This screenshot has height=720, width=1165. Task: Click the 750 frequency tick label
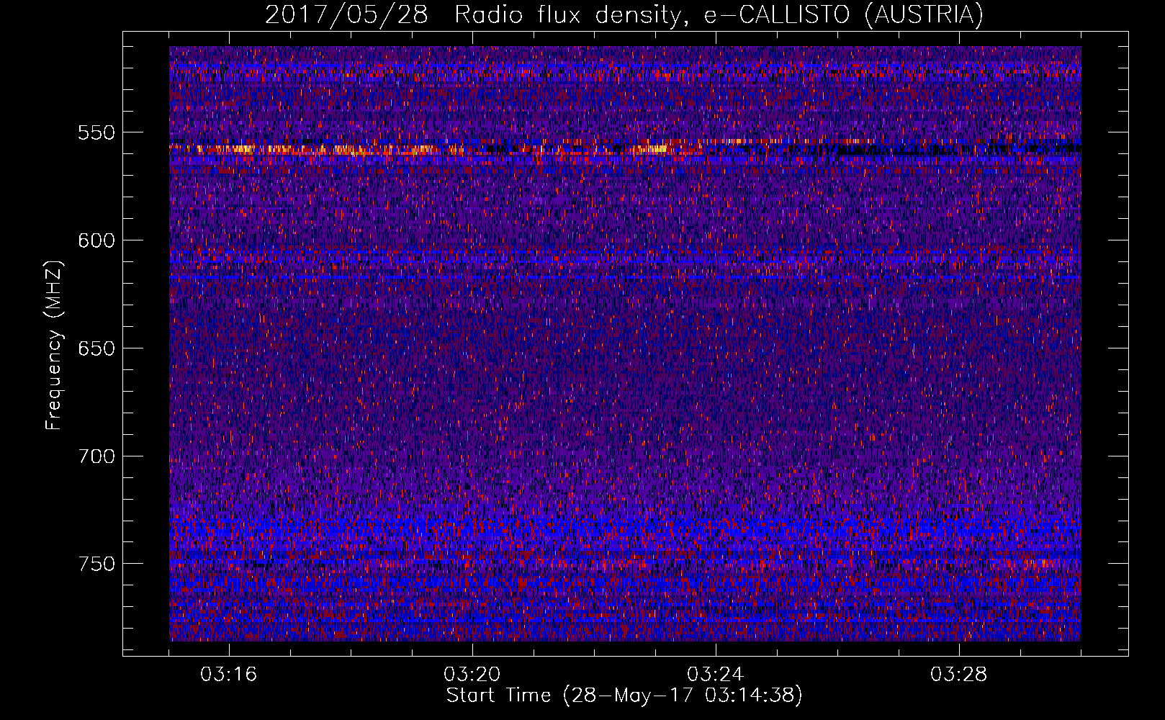tap(96, 564)
